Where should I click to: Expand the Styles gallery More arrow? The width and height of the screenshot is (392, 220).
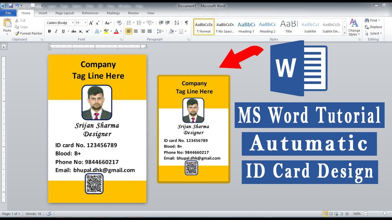[345, 33]
